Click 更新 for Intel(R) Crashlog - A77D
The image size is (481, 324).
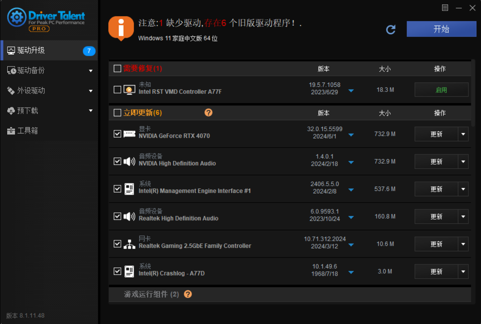click(436, 272)
